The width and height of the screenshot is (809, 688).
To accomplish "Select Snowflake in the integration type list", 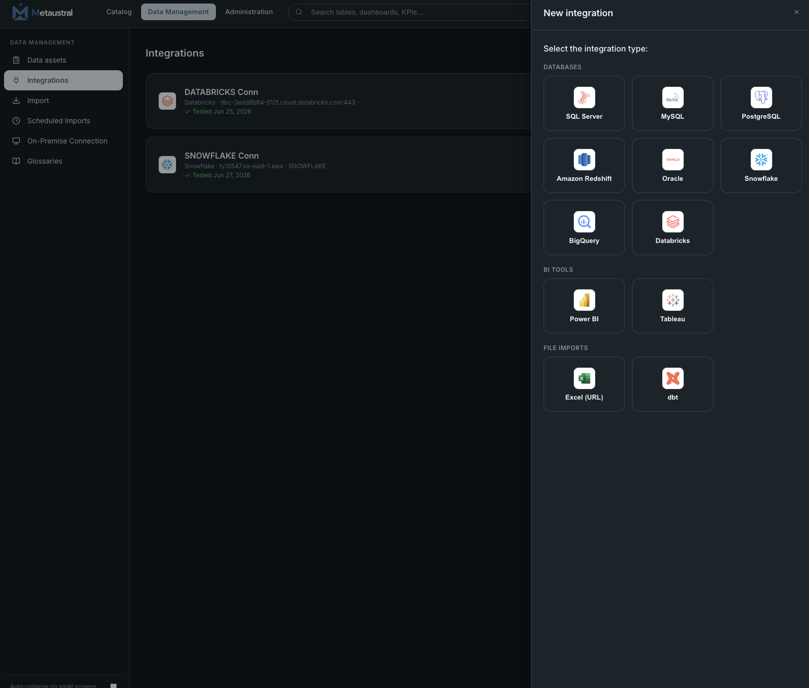I will click(x=761, y=165).
